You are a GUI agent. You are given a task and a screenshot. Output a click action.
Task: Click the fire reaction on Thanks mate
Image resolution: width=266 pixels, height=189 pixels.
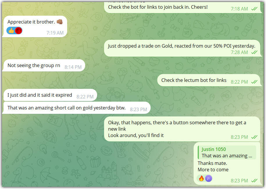(x=201, y=178)
